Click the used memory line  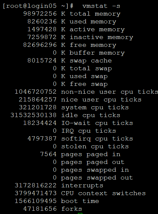point(72,21)
